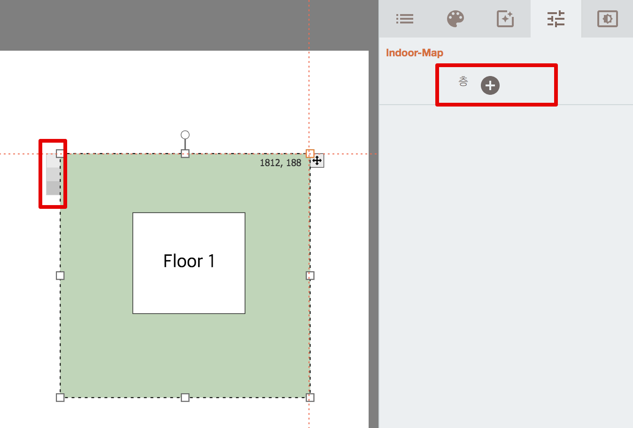Click the 층 floor label
The height and width of the screenshot is (428, 633).
(463, 82)
